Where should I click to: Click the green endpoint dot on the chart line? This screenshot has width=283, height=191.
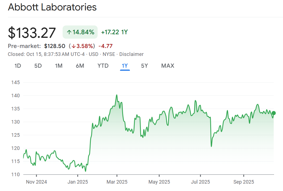[x=274, y=113]
